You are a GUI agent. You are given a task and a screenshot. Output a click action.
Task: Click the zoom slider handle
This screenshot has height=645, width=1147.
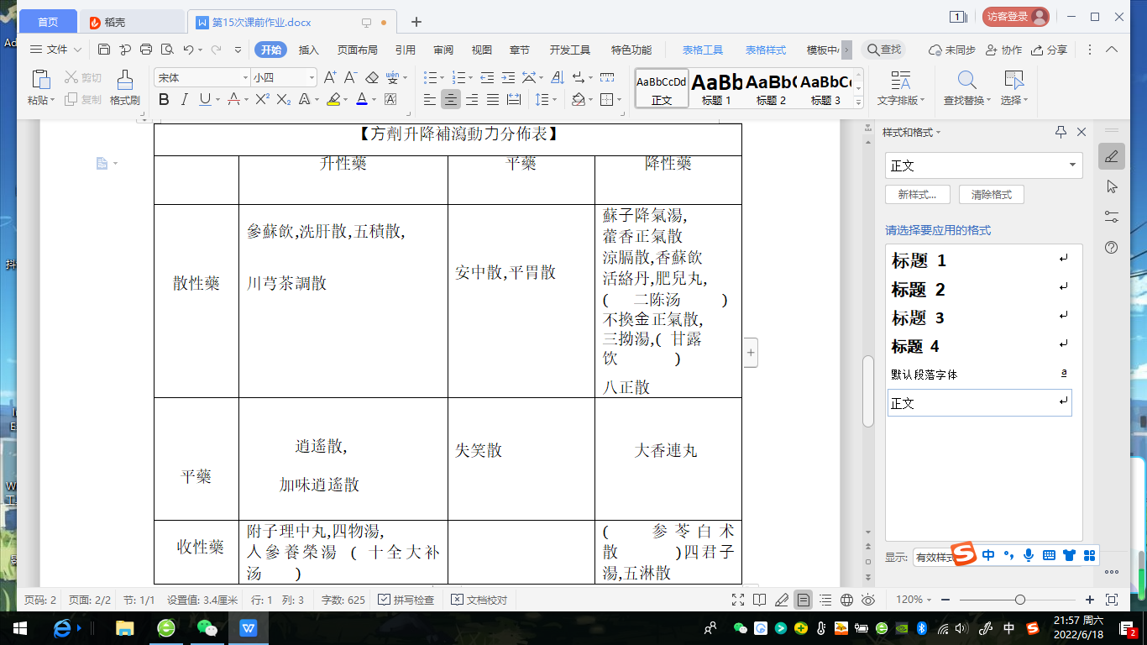(x=1019, y=600)
